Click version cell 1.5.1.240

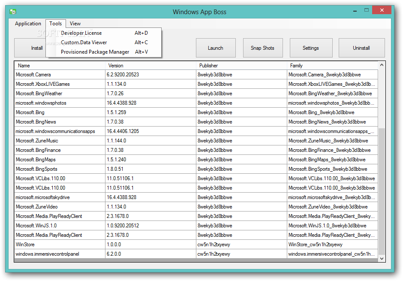pos(150,160)
